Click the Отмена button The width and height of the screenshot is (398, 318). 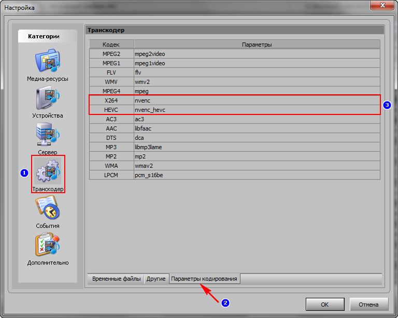pos(369,305)
